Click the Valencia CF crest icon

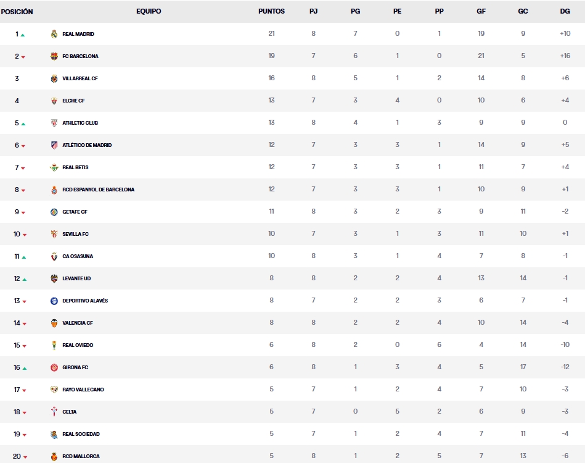54,323
